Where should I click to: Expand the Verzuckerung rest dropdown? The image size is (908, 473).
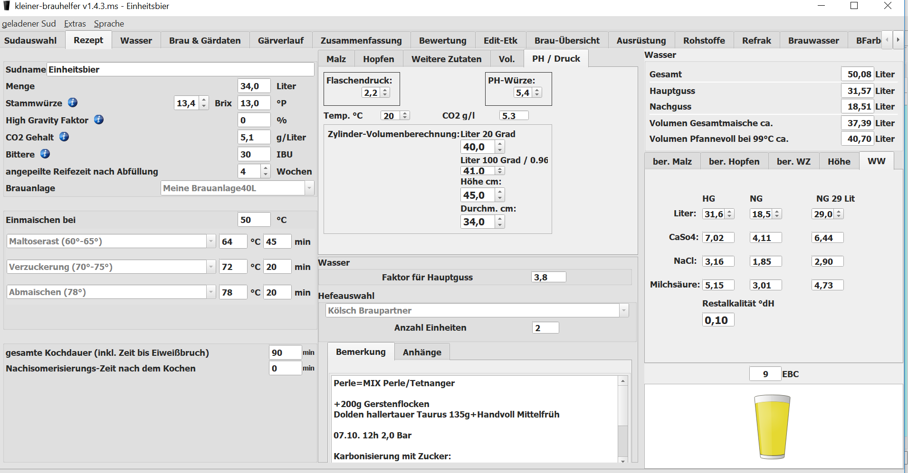pyautogui.click(x=211, y=267)
